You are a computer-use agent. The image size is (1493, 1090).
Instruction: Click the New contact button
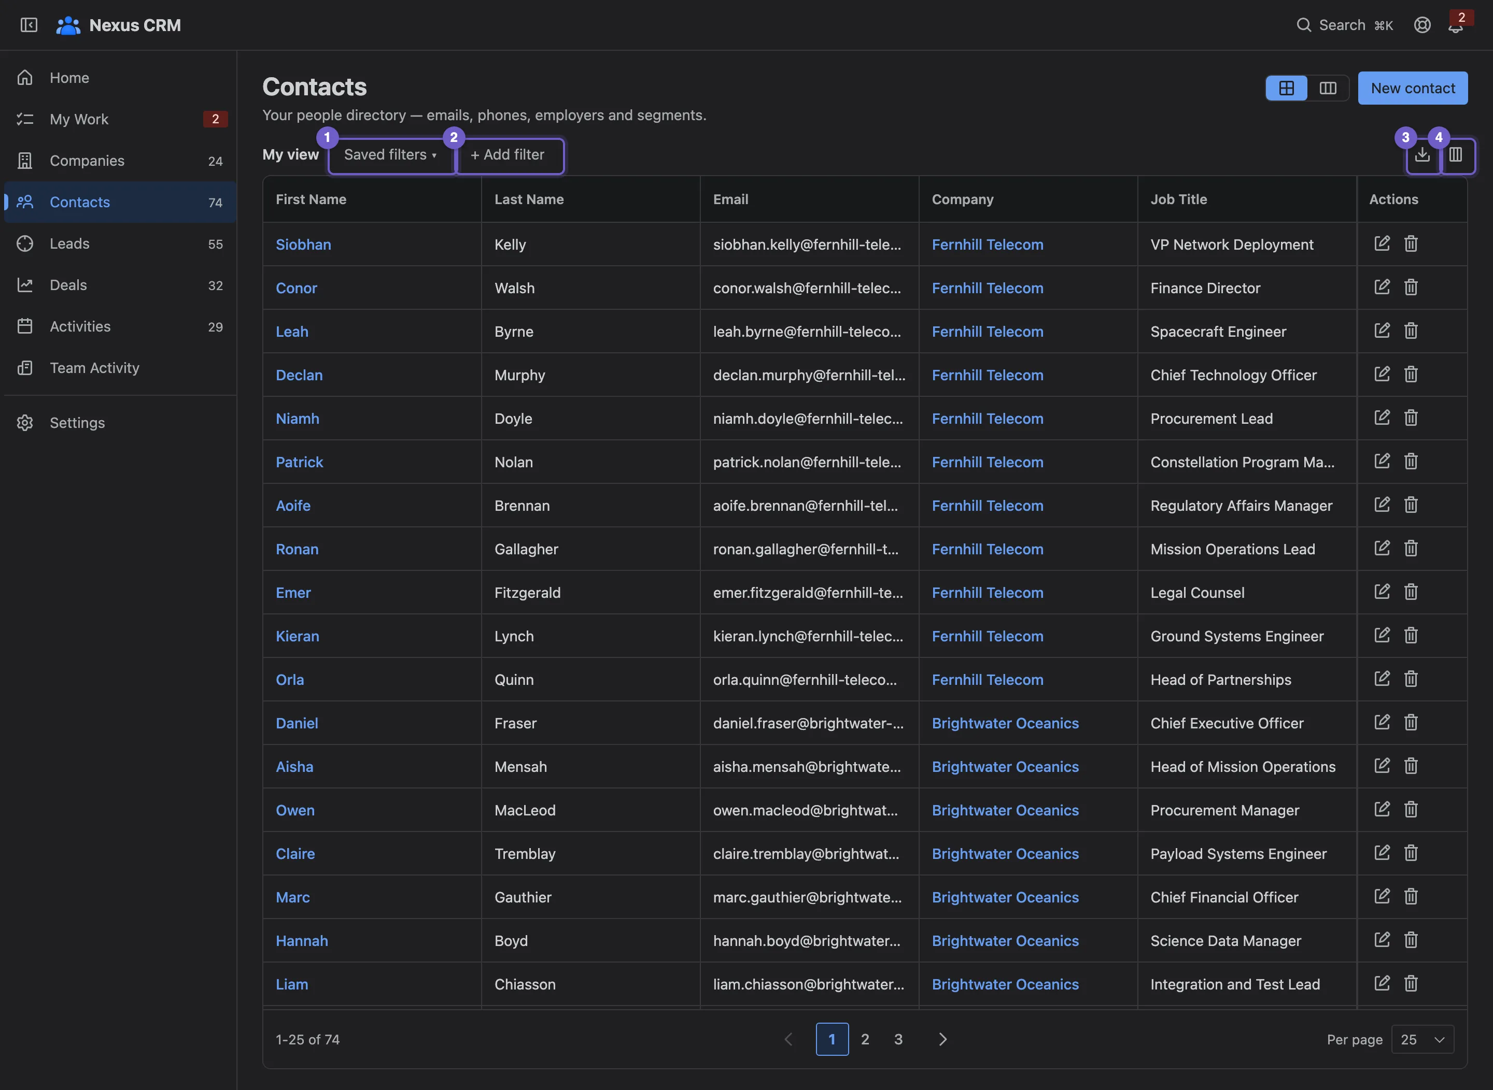click(1413, 89)
